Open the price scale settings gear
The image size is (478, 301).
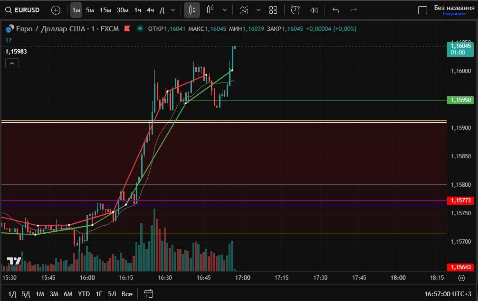click(x=461, y=278)
